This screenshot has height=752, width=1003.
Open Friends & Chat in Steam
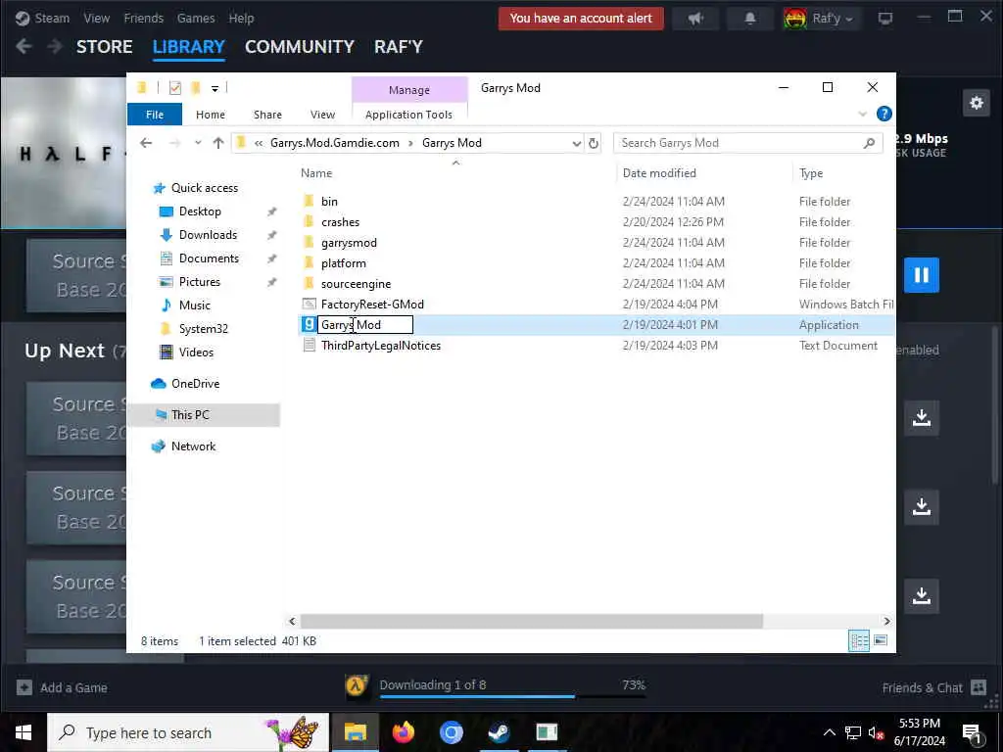(x=933, y=687)
